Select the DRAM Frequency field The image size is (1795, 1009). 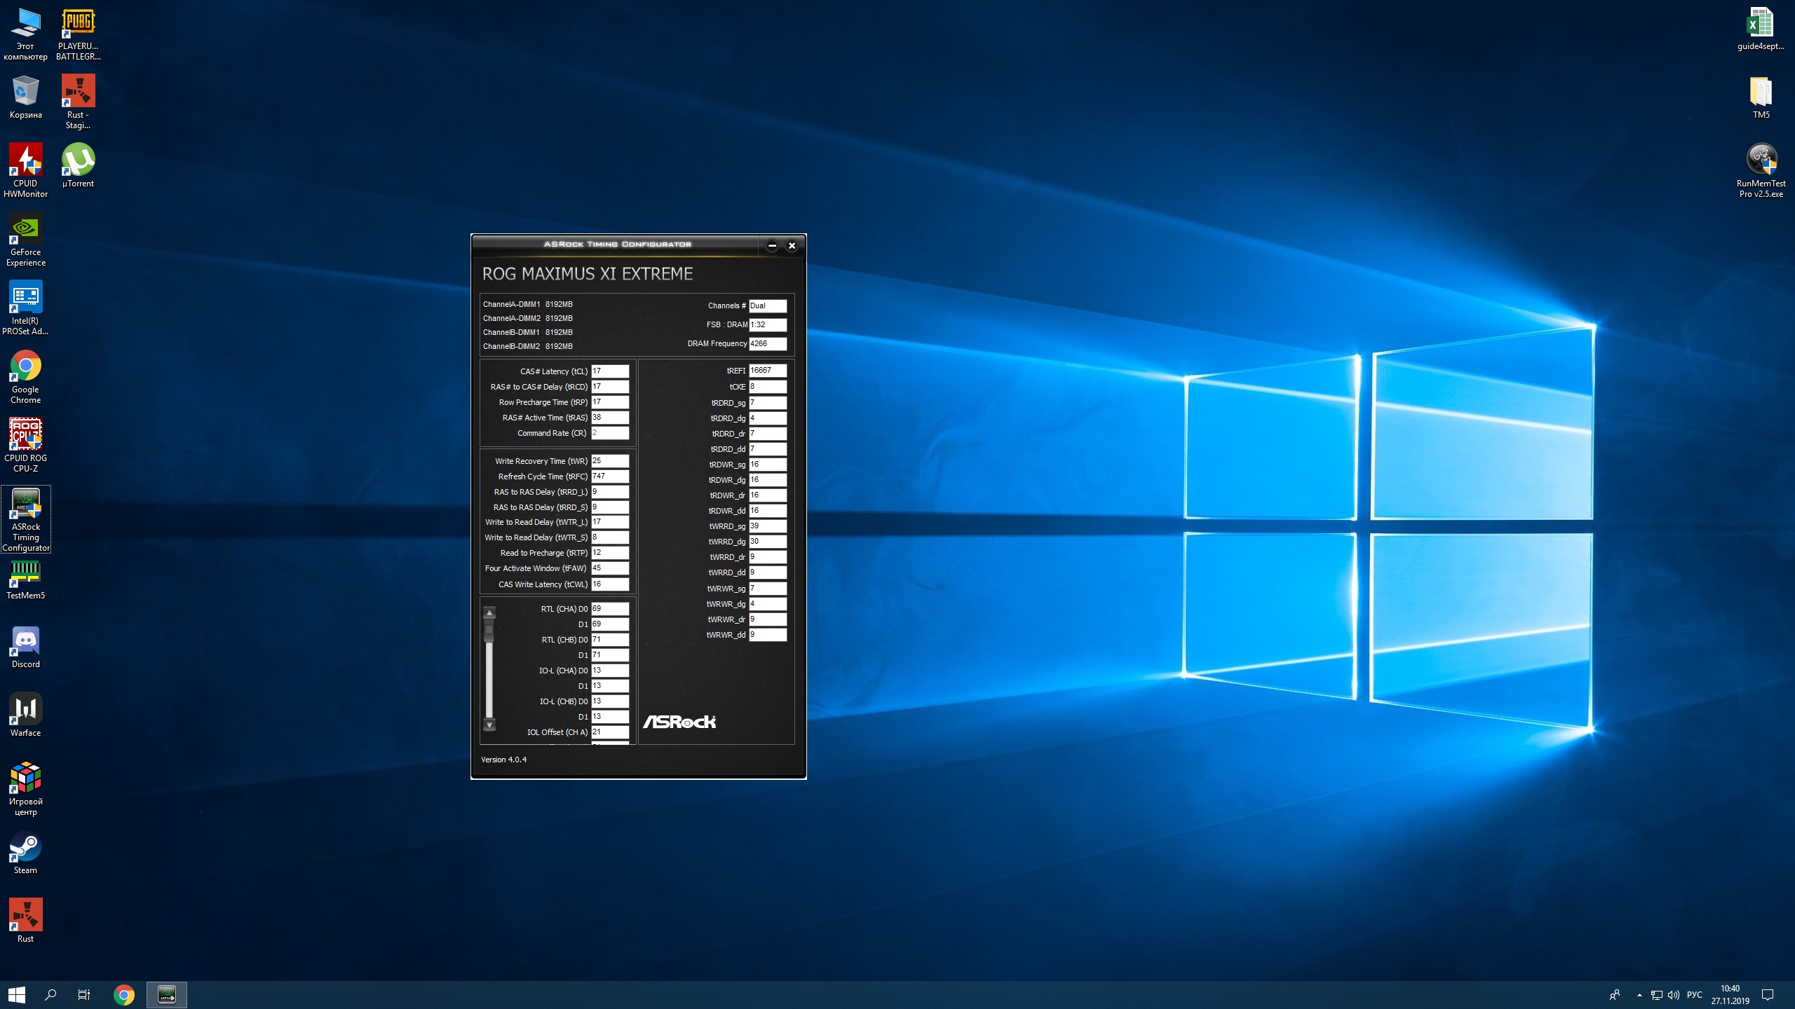click(768, 344)
